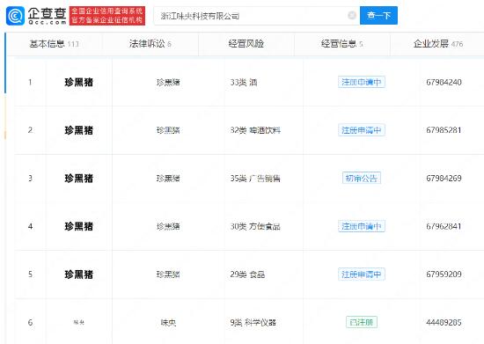Click 注册申请中 status tag for 33类 酒
This screenshot has width=484, height=344.
pyautogui.click(x=362, y=82)
